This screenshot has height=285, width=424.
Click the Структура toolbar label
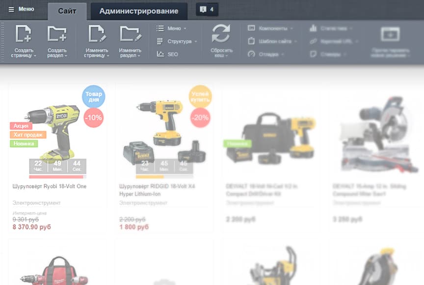pos(180,41)
